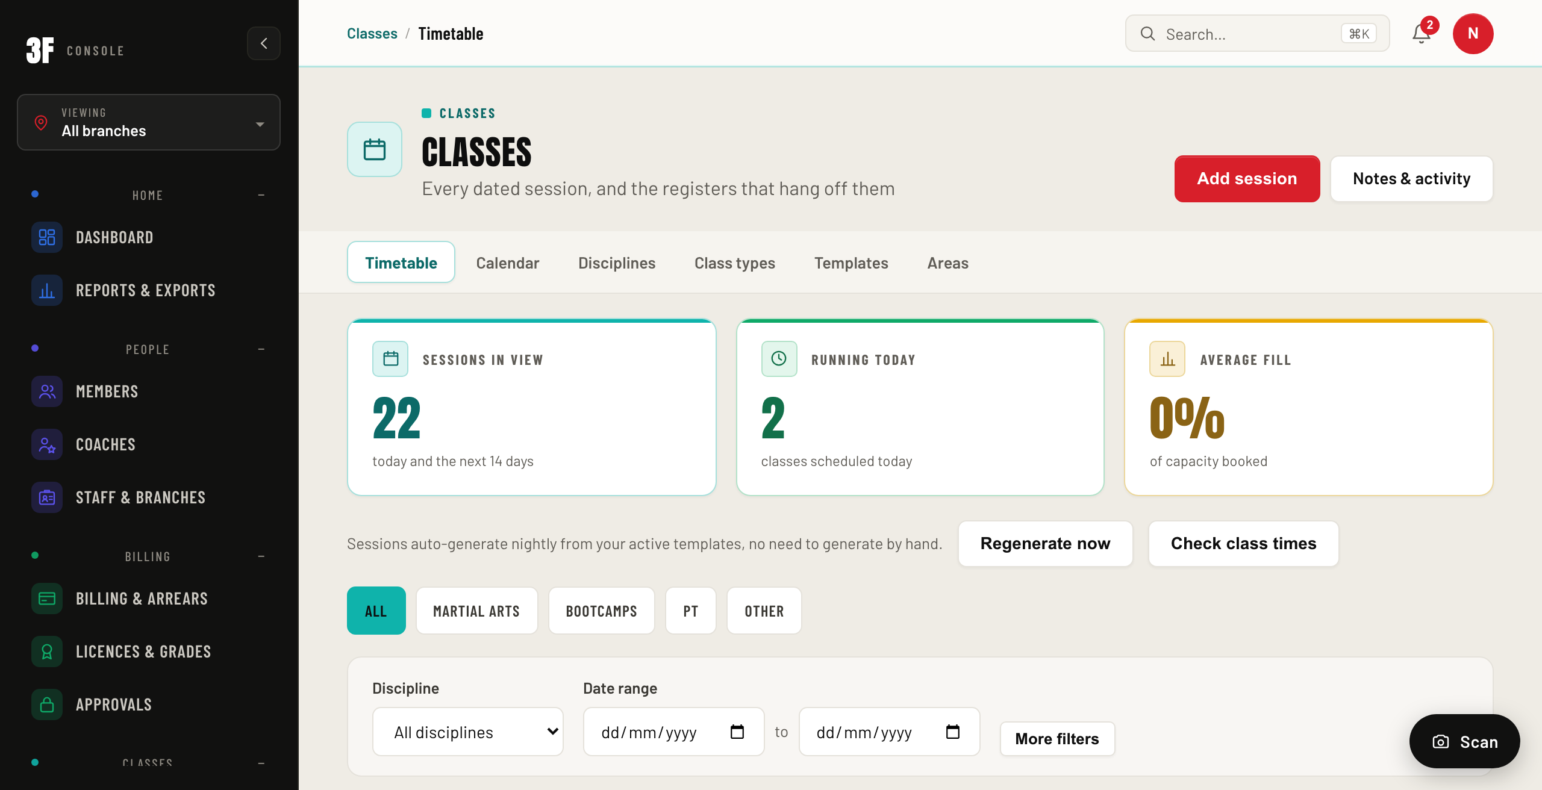Open Members in the sidebar
Screen dimensions: 1542x790
pyautogui.click(x=149, y=391)
